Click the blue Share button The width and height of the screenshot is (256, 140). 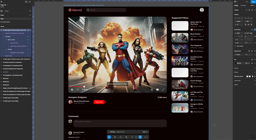[x=253, y=2]
